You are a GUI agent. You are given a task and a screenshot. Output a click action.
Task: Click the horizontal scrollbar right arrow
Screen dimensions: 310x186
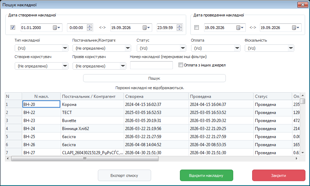point(297,158)
